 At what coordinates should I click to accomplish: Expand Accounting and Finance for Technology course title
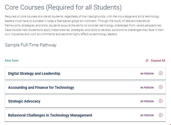pos(41,87)
